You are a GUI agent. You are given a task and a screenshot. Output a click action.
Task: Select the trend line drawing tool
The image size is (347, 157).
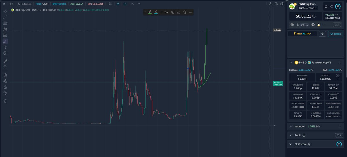click(5, 17)
